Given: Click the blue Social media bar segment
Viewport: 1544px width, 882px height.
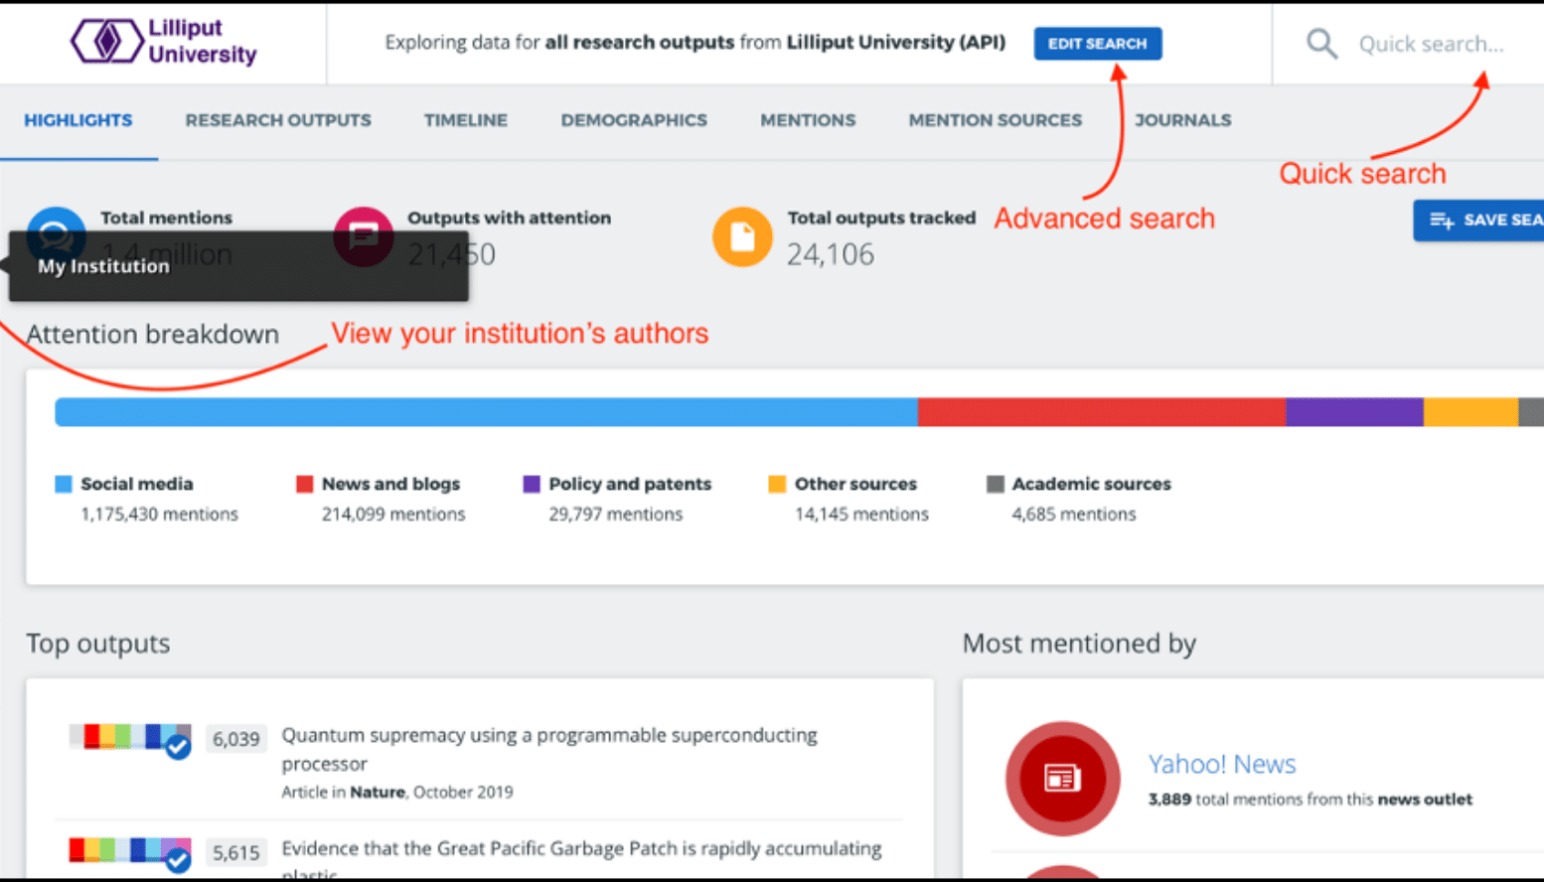Looking at the screenshot, I should pos(486,412).
